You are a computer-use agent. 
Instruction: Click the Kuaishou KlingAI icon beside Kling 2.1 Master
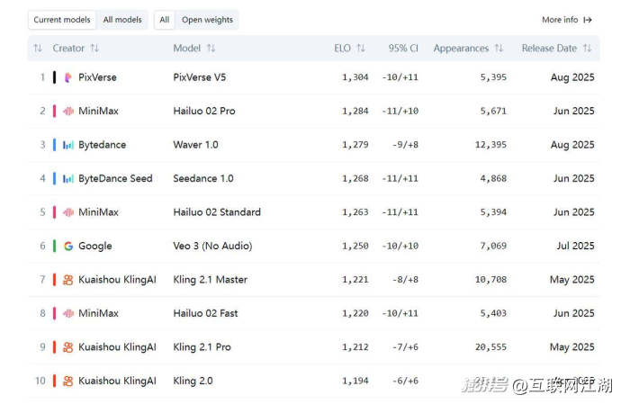pyautogui.click(x=68, y=280)
